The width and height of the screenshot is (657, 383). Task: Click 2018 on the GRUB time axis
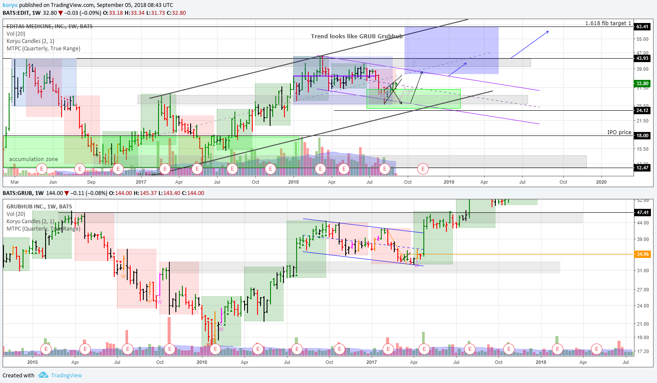(541, 362)
